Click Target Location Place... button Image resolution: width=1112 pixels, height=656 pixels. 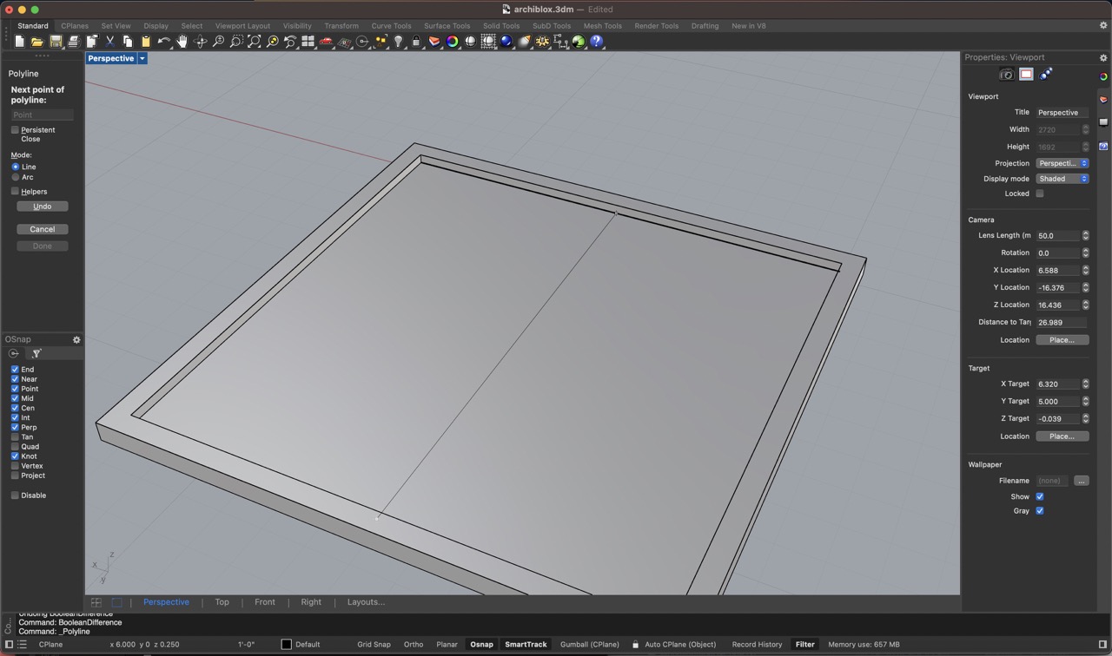coord(1062,436)
